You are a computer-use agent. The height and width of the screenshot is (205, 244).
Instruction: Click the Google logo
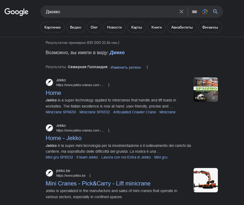pos(16,12)
